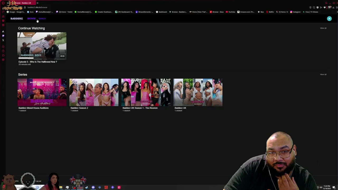This screenshot has height=190, width=338.
Task: Open a new browser tab
Action: click(x=37, y=3)
